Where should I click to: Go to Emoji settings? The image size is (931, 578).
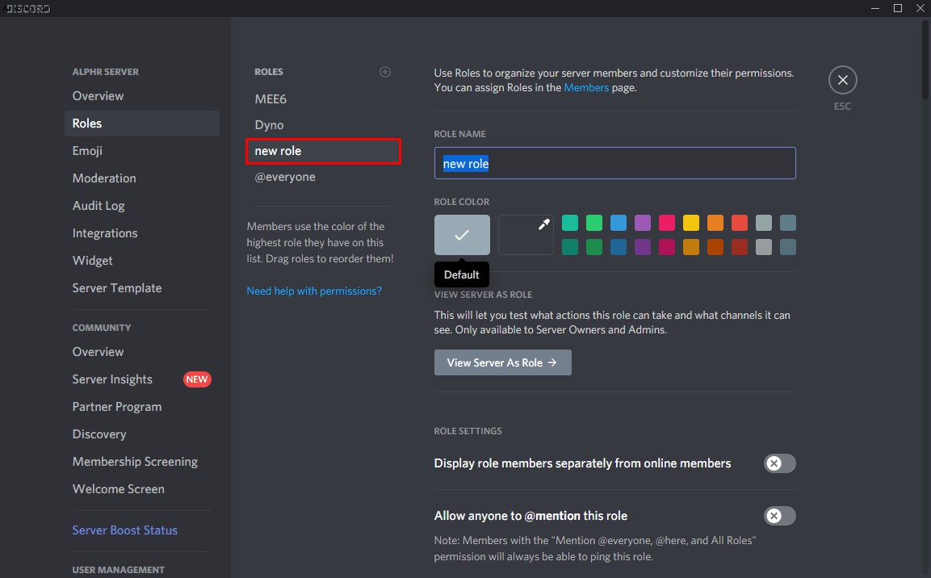(x=142, y=151)
